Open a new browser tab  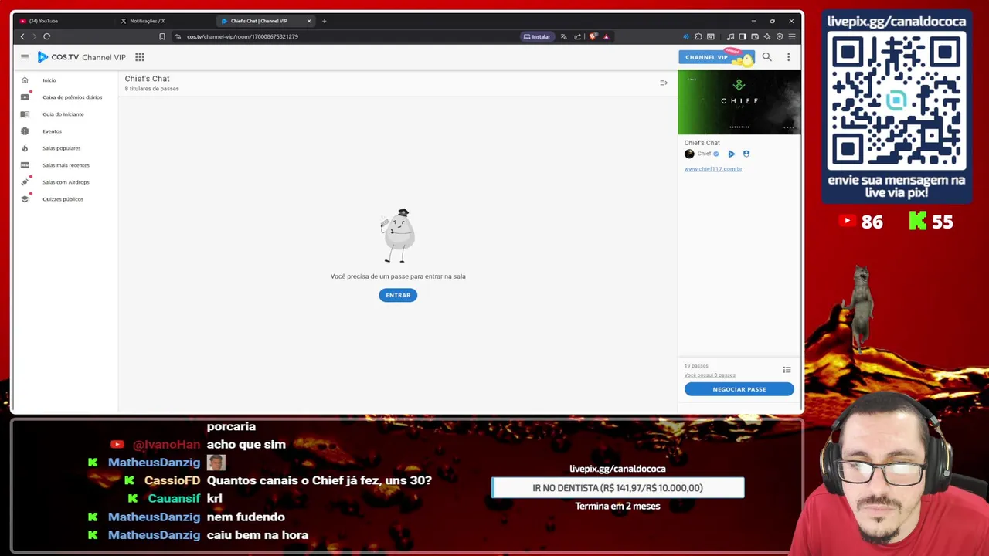325,21
